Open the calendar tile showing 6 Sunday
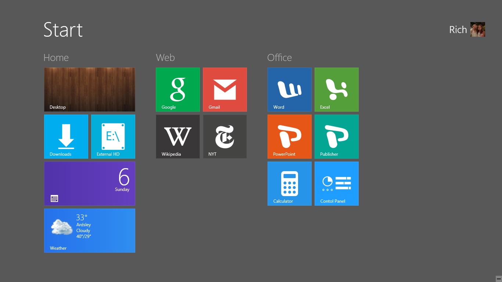 click(x=90, y=184)
